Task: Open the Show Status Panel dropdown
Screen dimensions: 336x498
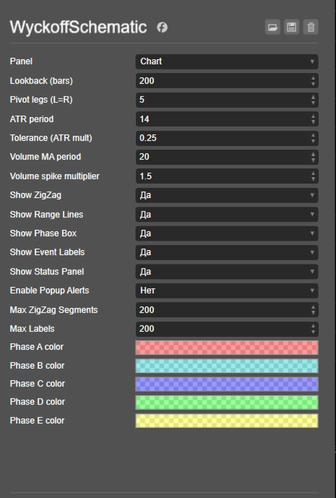Action: (x=226, y=272)
